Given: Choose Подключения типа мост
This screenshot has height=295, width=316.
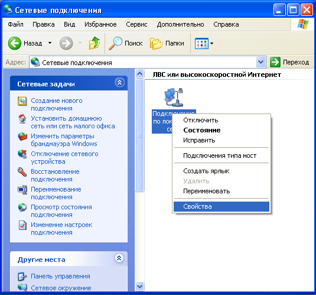Looking at the screenshot, I should pos(221,155).
